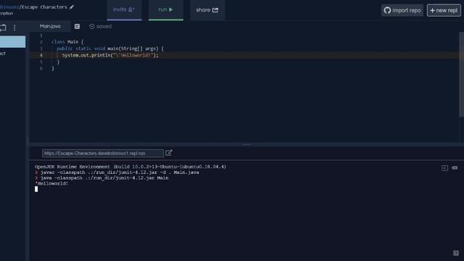Click the 'public static void main' line
This screenshot has width=464, height=261.
[x=110, y=49]
